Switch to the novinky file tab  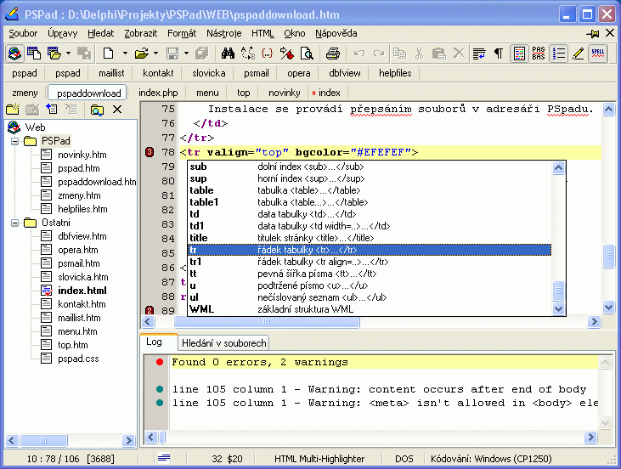[284, 93]
